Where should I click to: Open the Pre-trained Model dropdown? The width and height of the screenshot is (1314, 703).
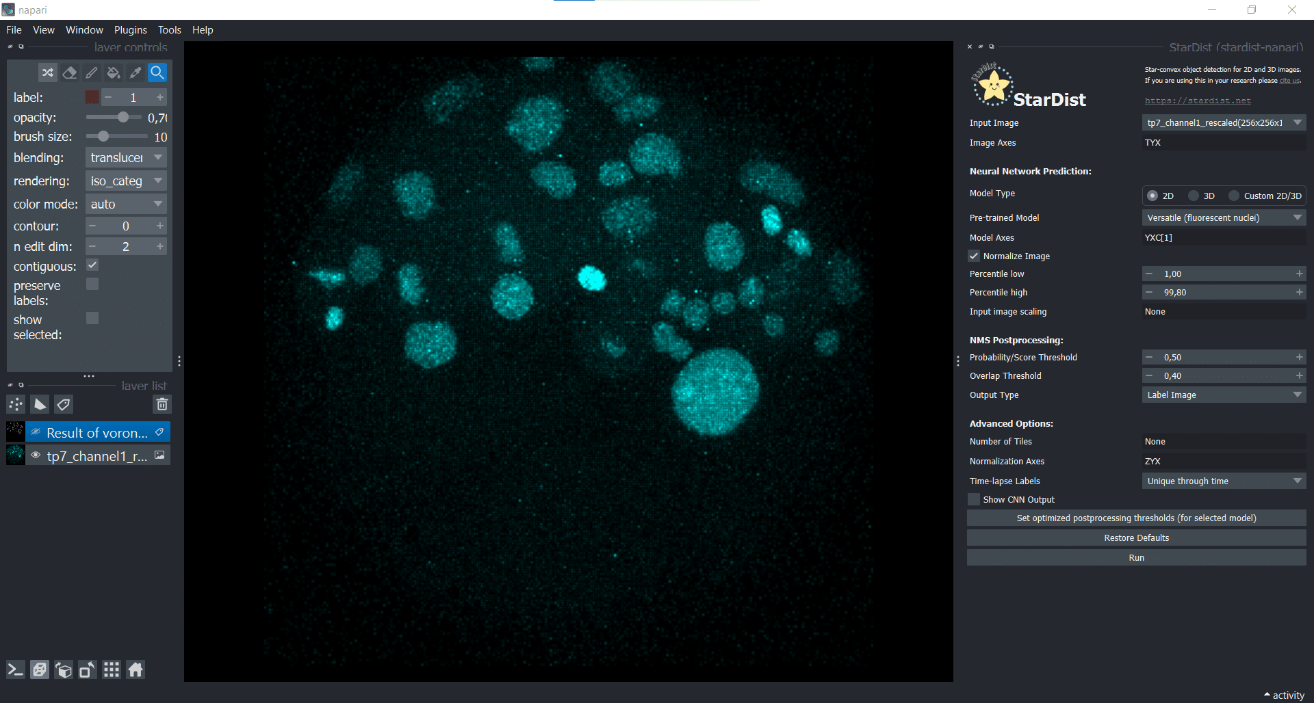click(1224, 217)
